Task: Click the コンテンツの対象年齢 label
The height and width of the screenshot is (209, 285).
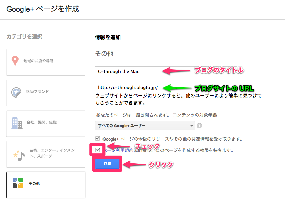Action: point(195,115)
